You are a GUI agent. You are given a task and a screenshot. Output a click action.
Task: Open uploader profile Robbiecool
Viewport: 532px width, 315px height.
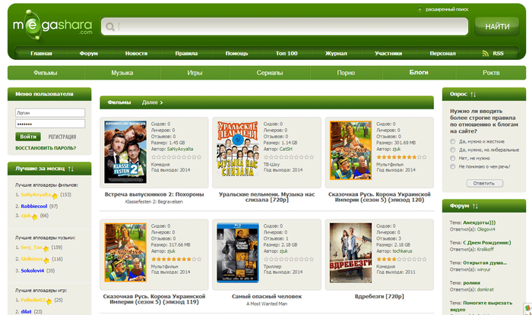[34, 206]
